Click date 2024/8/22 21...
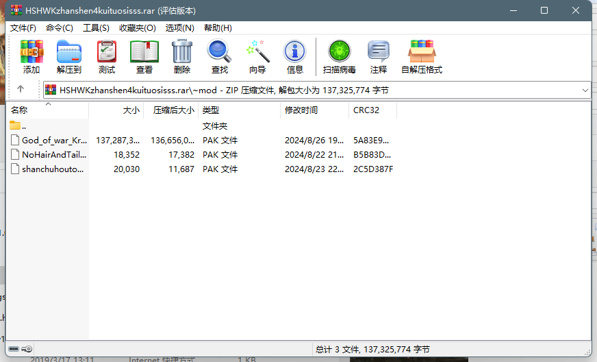Screen dimensions: 597x362 [314, 155]
